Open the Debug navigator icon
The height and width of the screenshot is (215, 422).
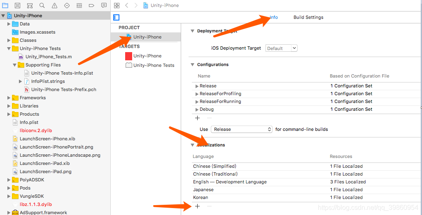click(79, 5)
